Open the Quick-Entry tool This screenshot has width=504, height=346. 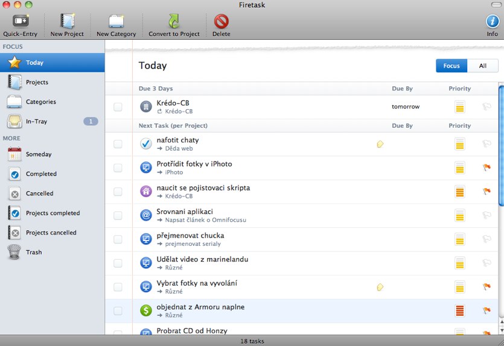click(x=20, y=22)
